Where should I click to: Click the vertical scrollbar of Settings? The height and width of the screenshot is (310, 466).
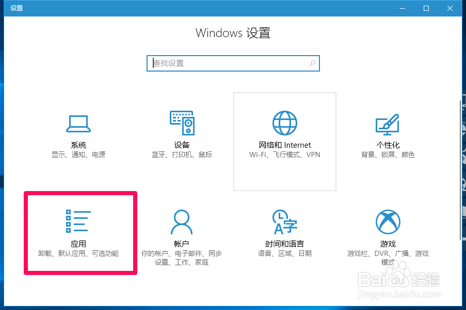point(460,170)
